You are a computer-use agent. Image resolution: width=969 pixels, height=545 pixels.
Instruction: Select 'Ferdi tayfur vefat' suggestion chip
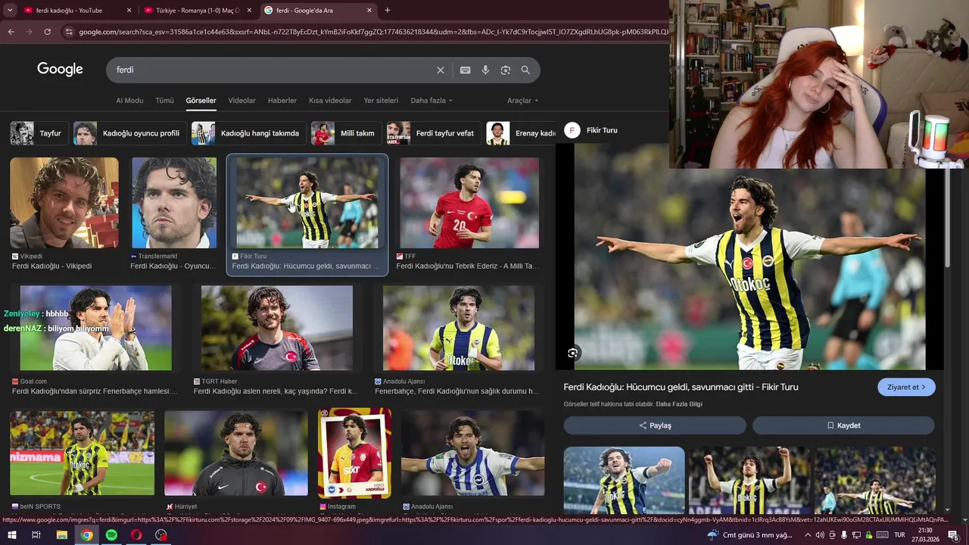click(433, 133)
